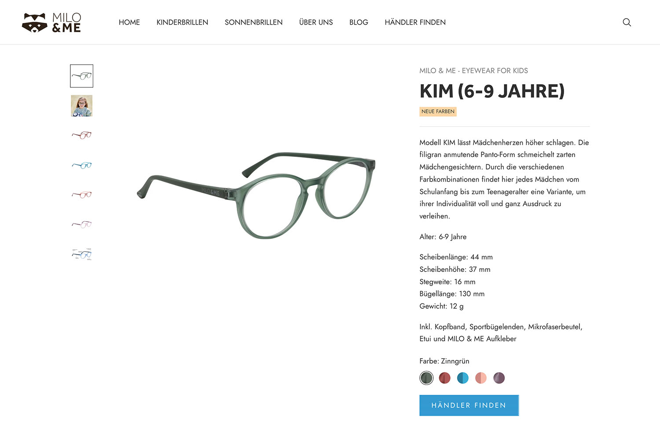Go to the Sonnenbrillen menu item
The image size is (660, 430).
click(253, 22)
